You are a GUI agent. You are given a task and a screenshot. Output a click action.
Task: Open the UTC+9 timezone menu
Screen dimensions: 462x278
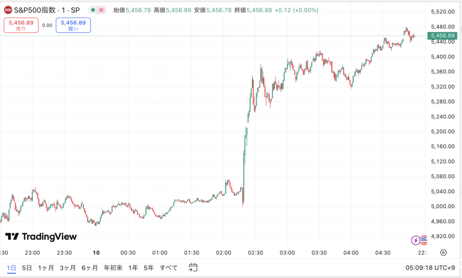point(432,268)
